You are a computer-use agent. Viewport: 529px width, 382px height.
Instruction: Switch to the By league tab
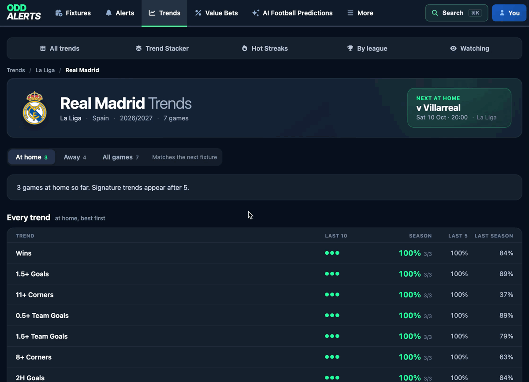[367, 48]
